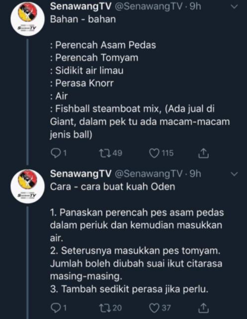
Task: Tap @SenawangTV handle on first tweet
Action: pyautogui.click(x=149, y=6)
